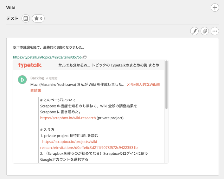Click the 6 時間前 timestamp

[x=52, y=78]
